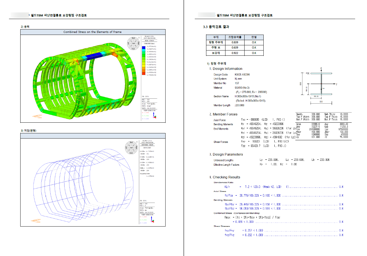
Task: Click the '3.3 응력검토 결과' heading
Action: pyautogui.click(x=216, y=27)
